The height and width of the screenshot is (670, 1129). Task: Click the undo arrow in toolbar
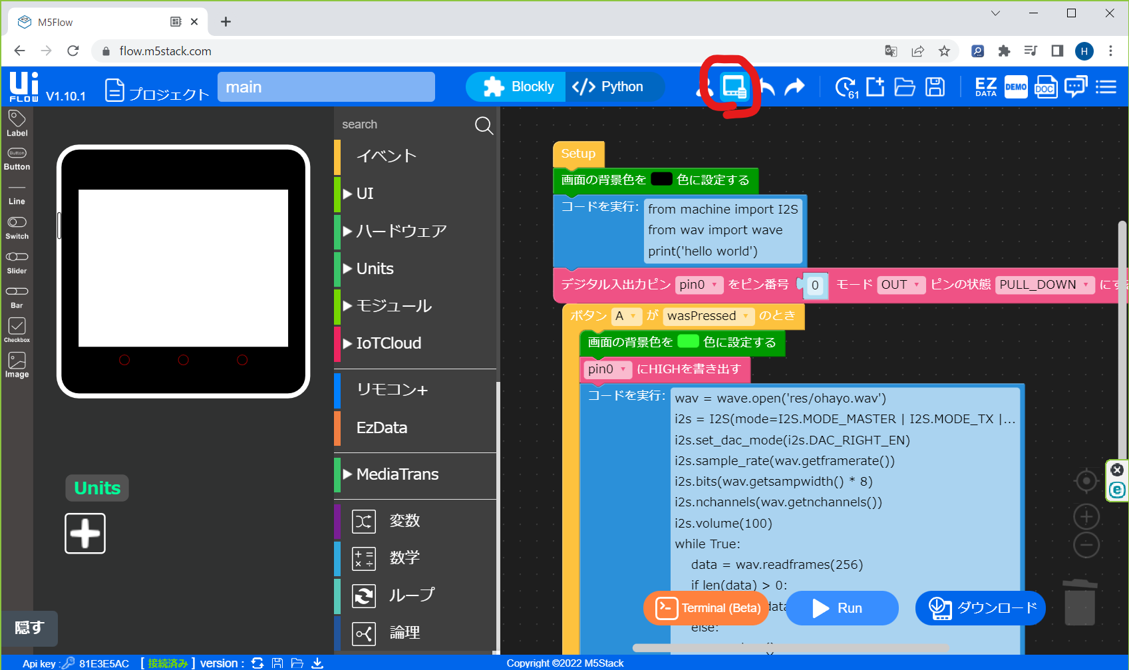tap(768, 87)
